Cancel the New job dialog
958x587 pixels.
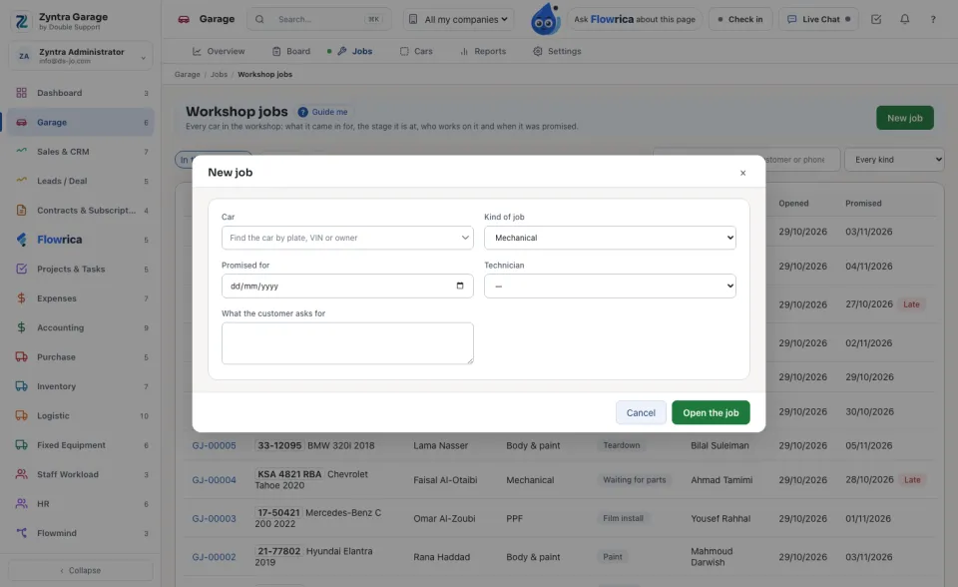click(641, 412)
